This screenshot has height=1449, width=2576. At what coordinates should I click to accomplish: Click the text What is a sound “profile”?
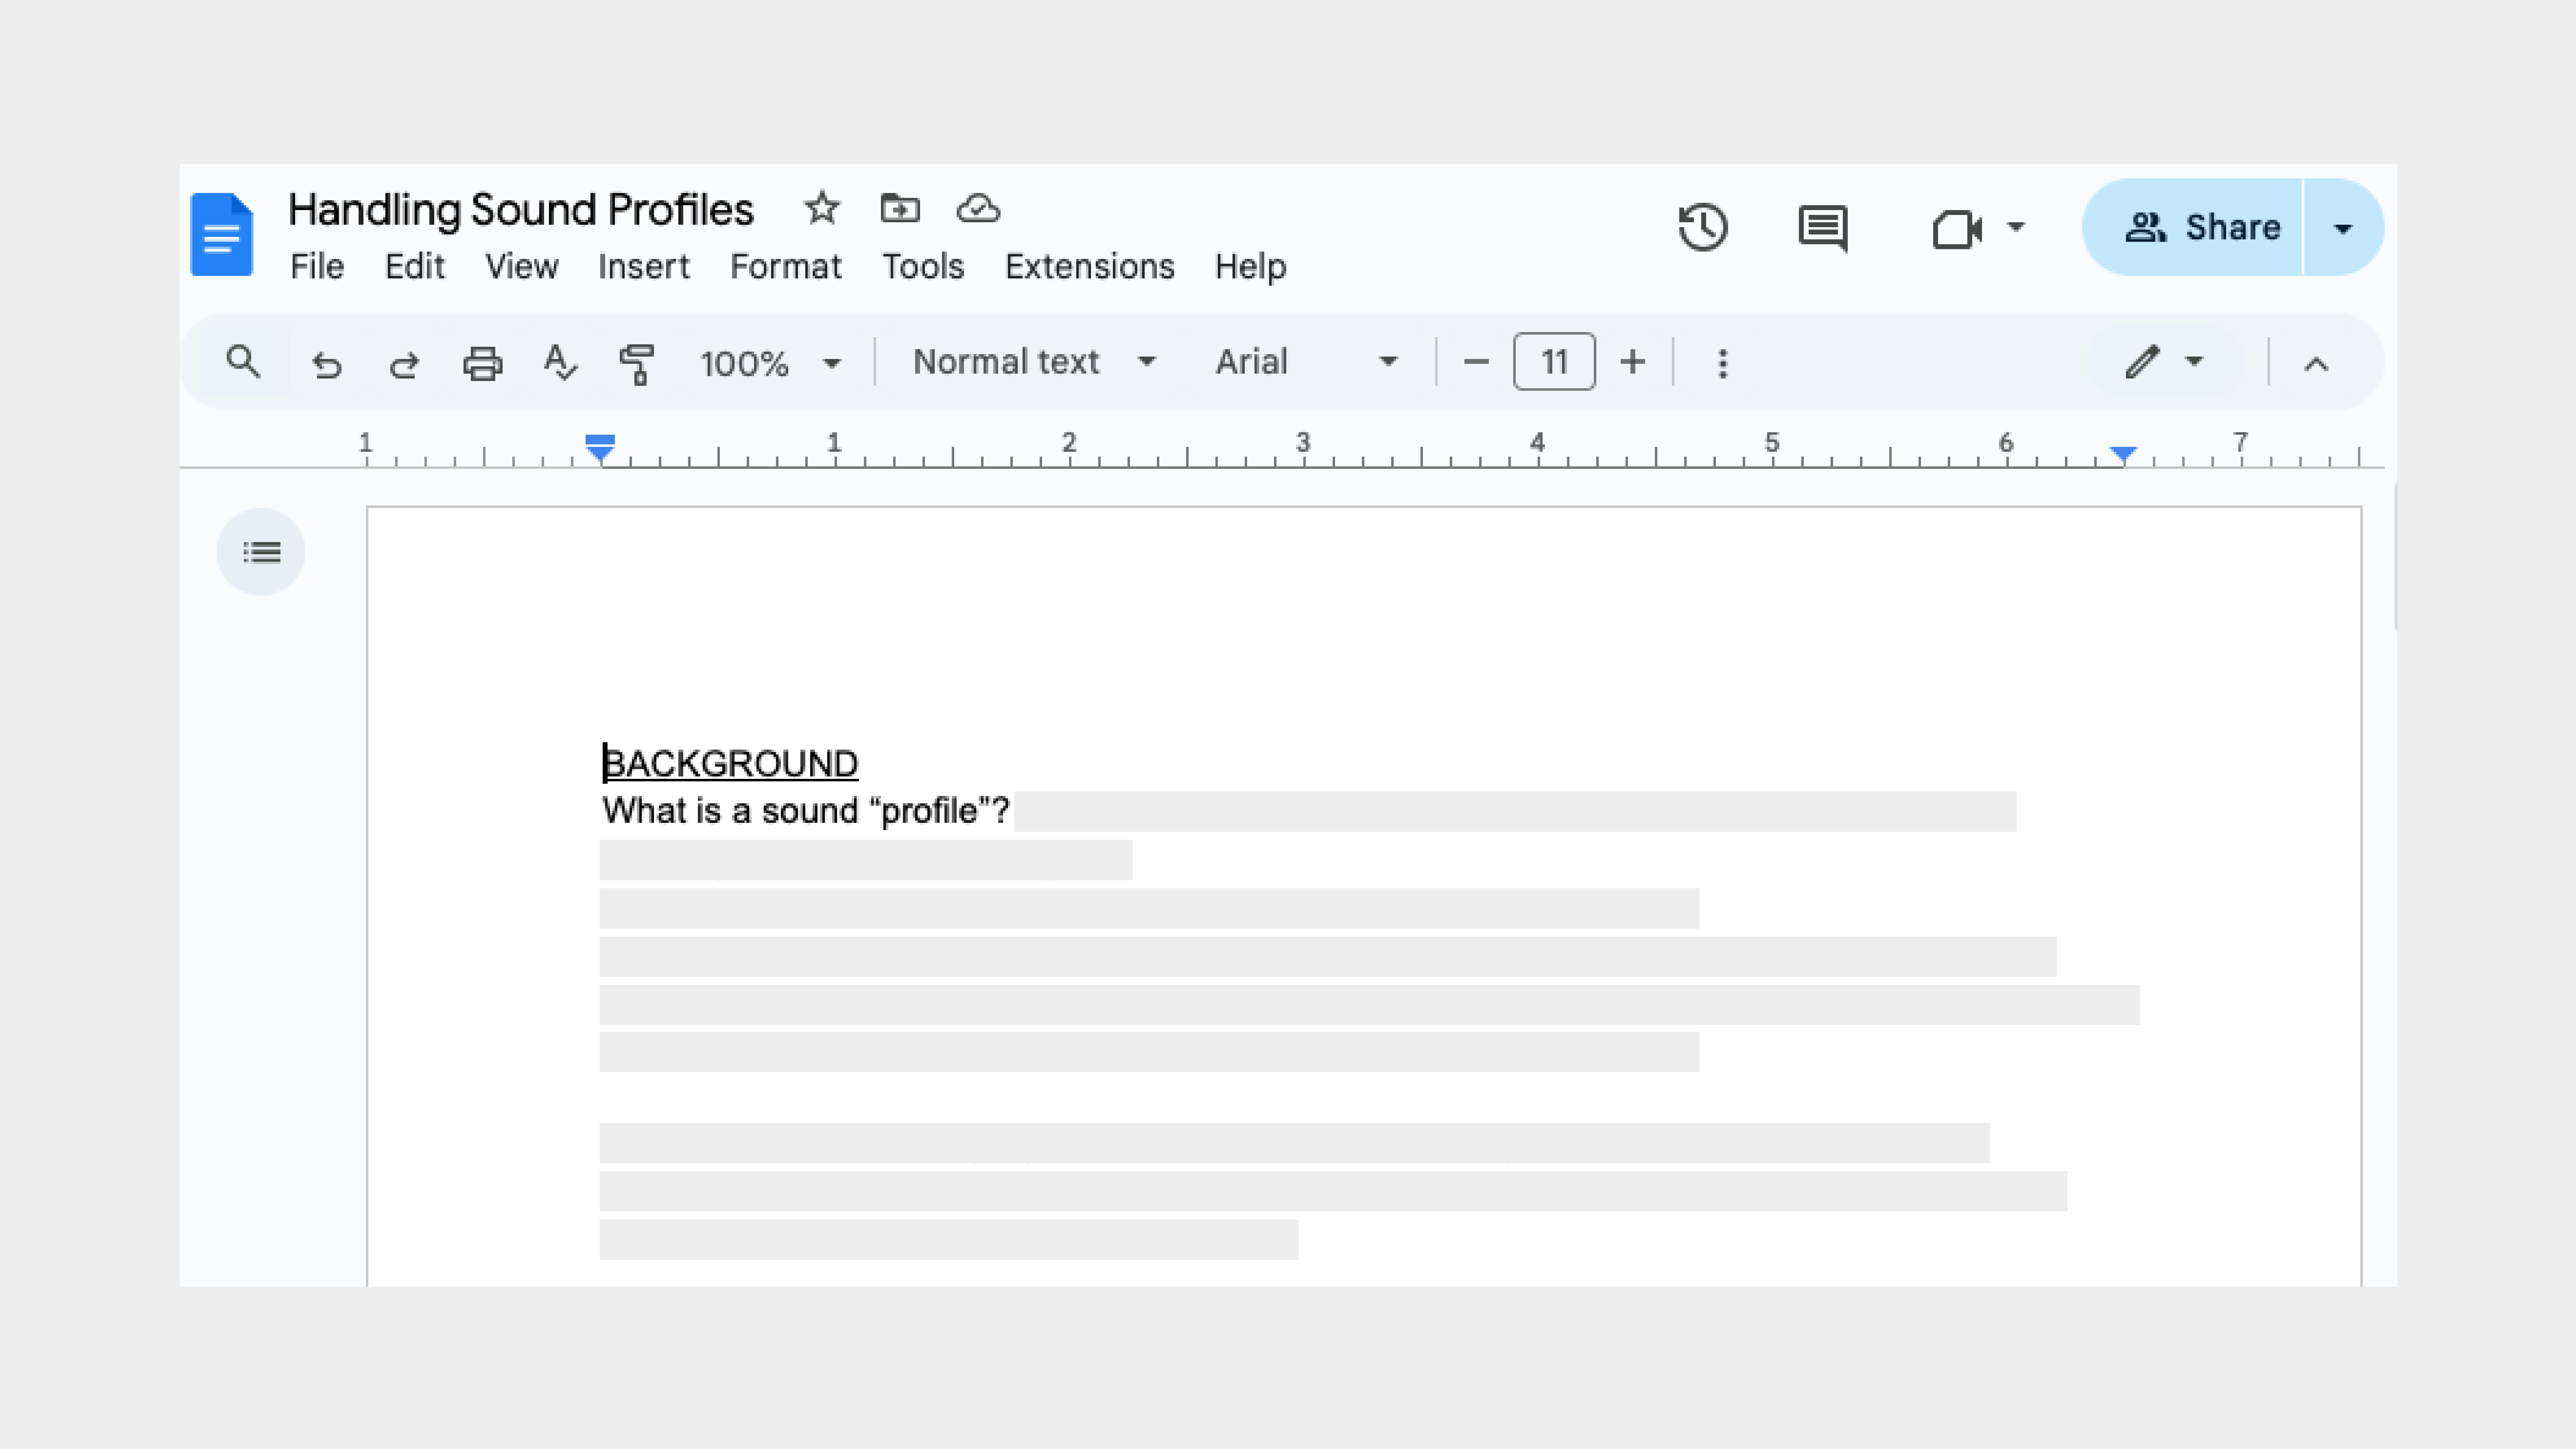806,811
